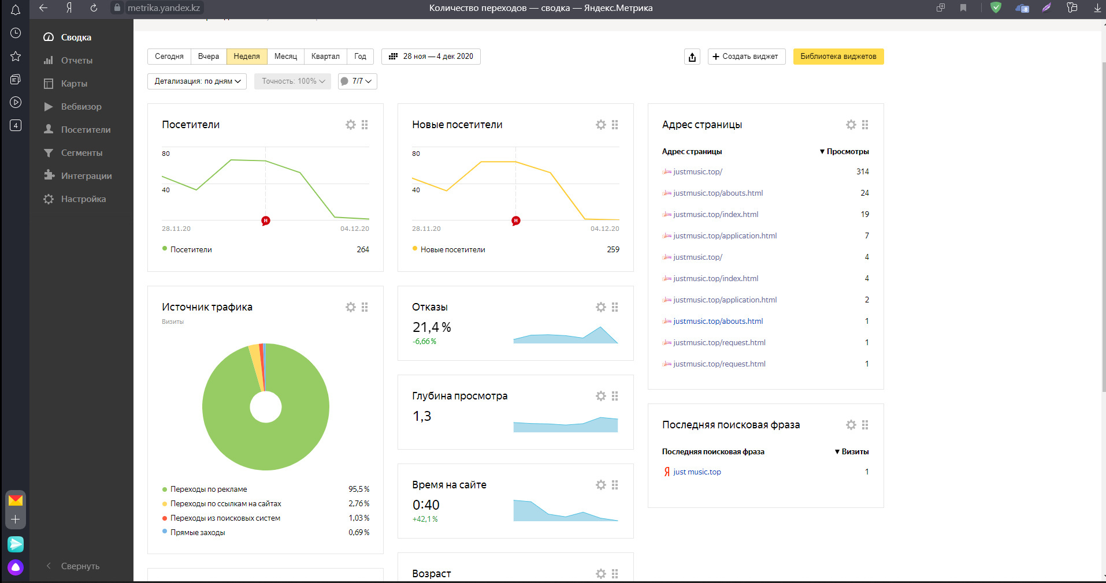Click the export icon beside Создать виджет
The height and width of the screenshot is (583, 1106).
pos(692,57)
